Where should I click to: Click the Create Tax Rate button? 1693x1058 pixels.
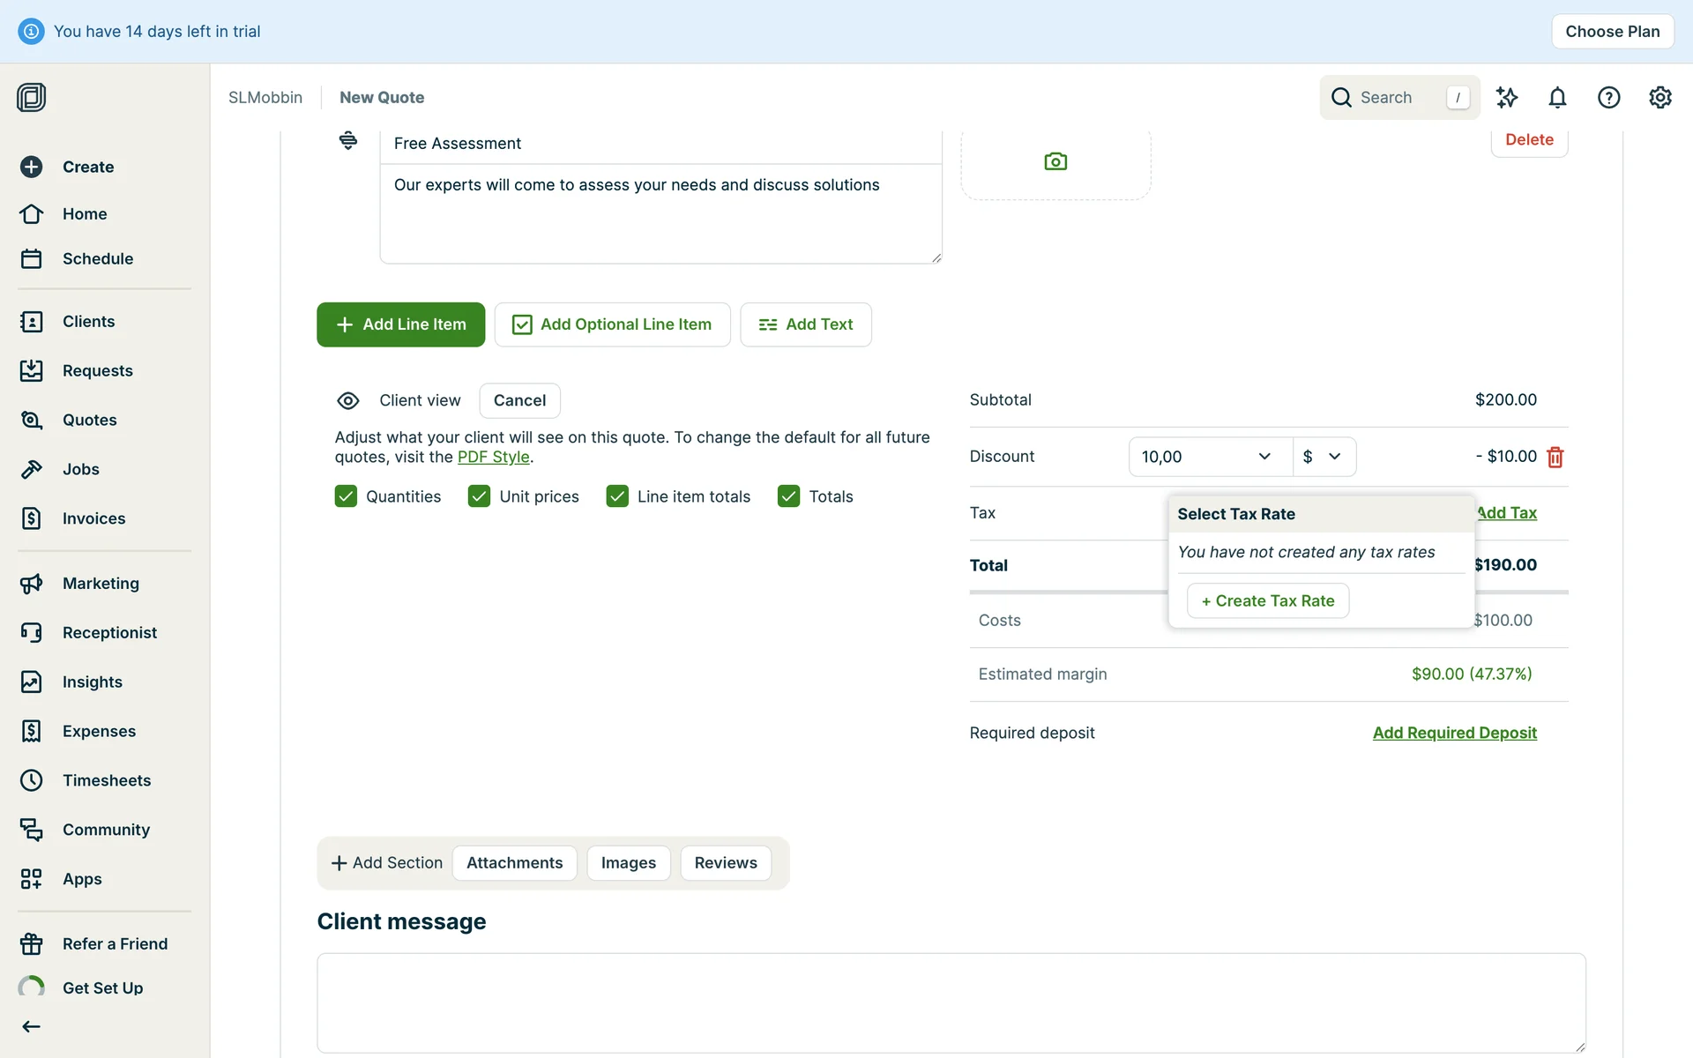(1267, 600)
